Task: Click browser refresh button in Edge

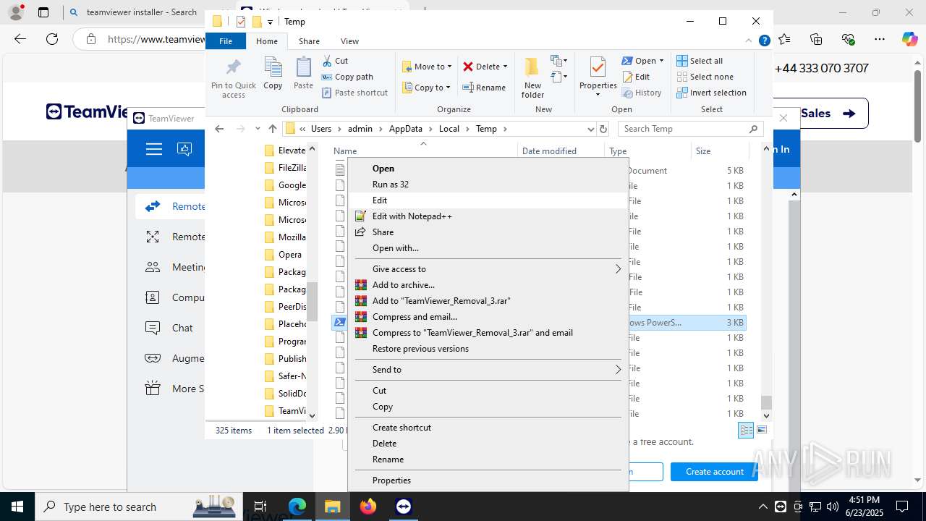Action: 52,39
